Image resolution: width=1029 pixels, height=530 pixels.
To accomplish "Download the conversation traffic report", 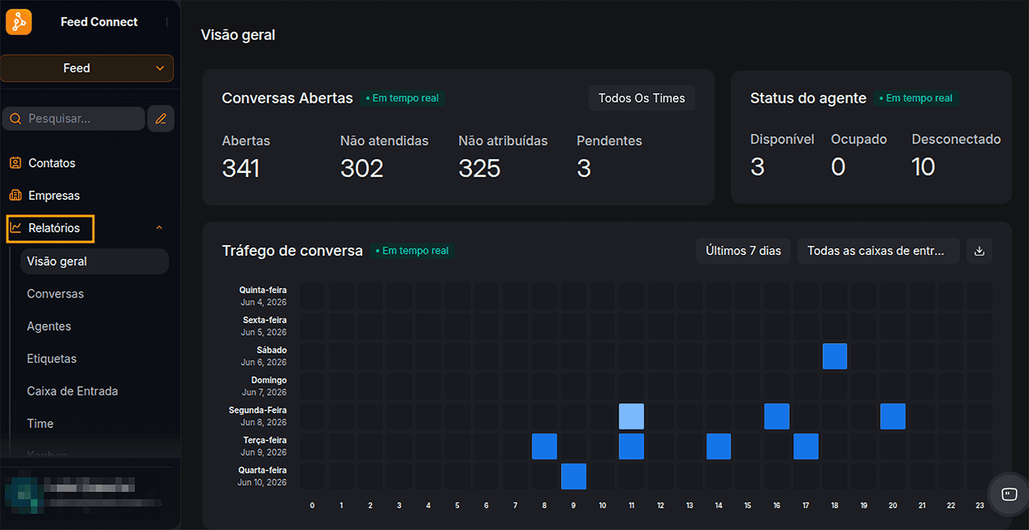I will [x=979, y=251].
